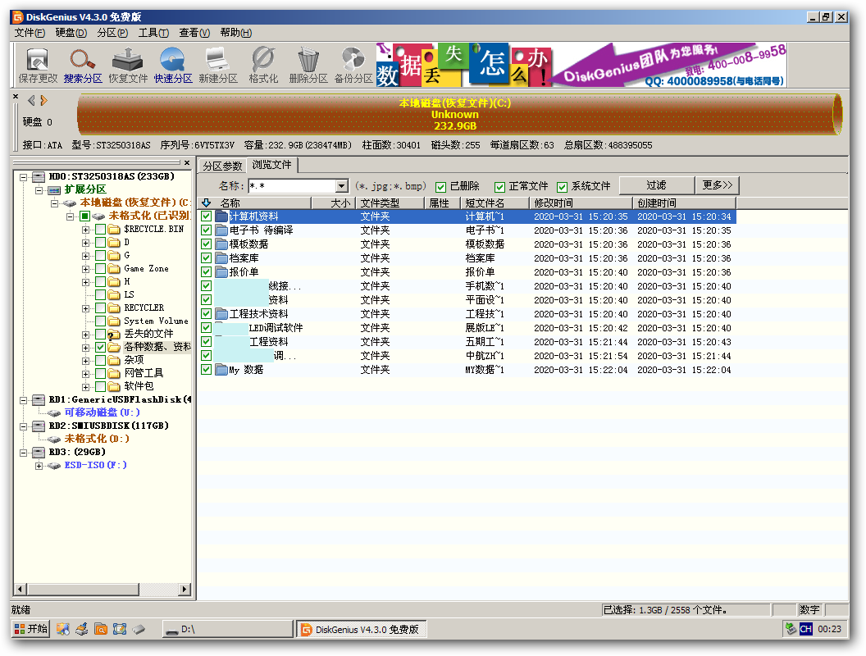Click the New Partition (新建分区) icon
Screen dimensions: 866x656
(x=218, y=65)
